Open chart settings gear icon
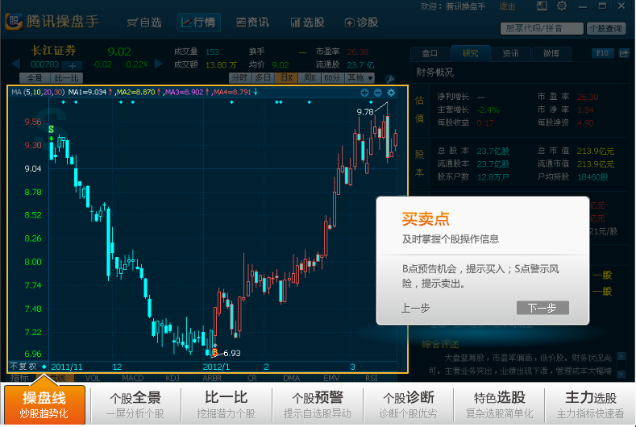Image resolution: width=636 pixels, height=427 pixels. tap(391, 93)
